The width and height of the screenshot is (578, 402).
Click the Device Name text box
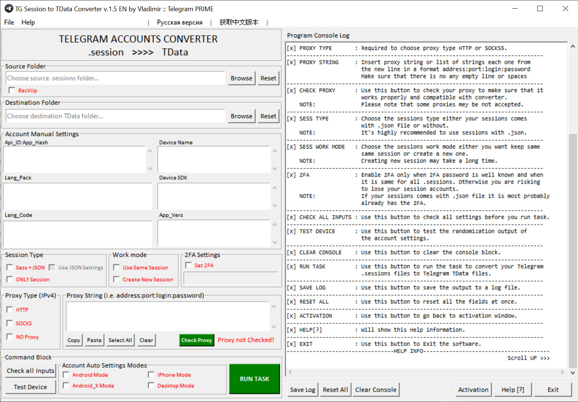click(x=214, y=159)
